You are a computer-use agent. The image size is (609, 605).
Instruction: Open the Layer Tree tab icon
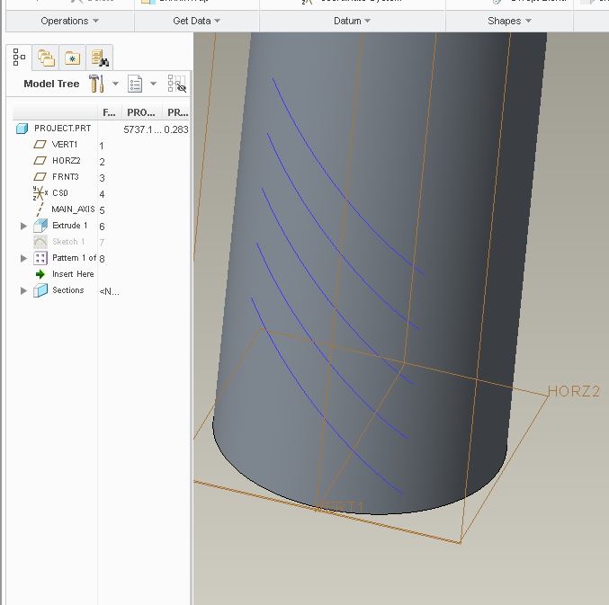tap(46, 58)
